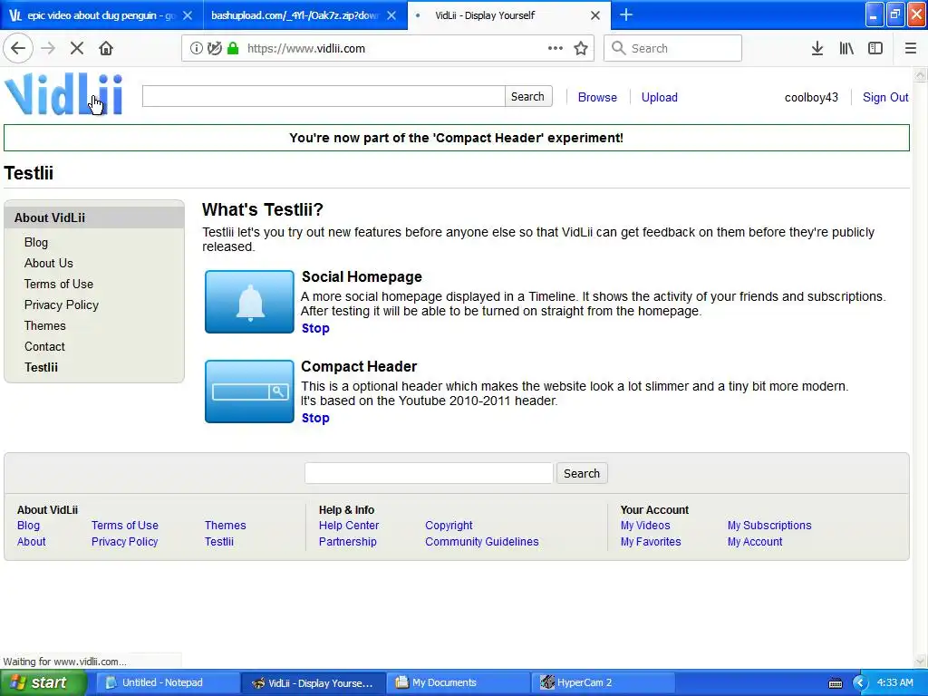This screenshot has height=696, width=928.
Task: Stop the Compact Header experiment
Action: (315, 418)
